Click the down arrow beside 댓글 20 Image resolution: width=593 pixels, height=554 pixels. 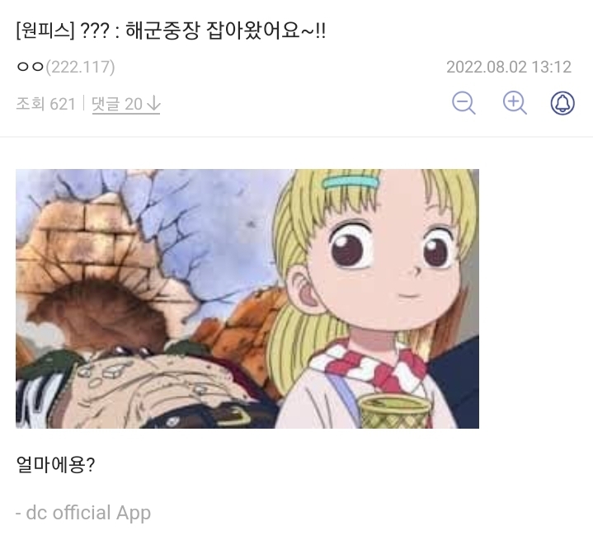coord(153,104)
